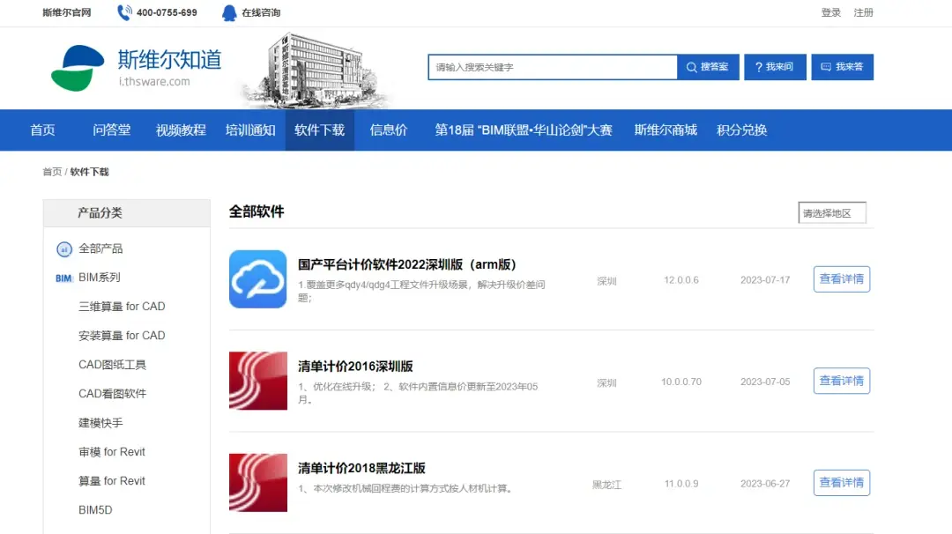
Task: Open the 问答堂 nav item
Action: tap(112, 130)
